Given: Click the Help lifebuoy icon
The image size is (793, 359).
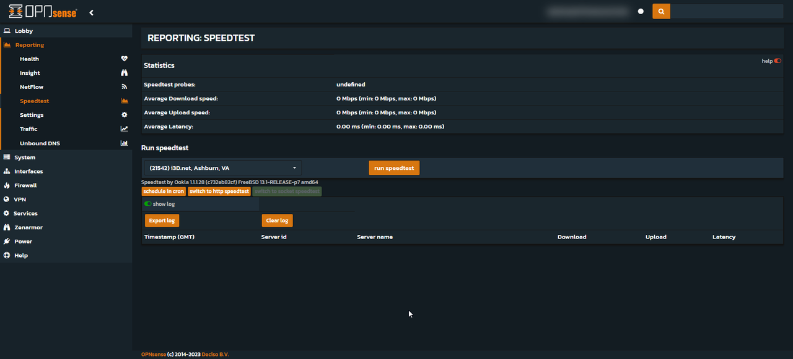Looking at the screenshot, I should [7, 255].
